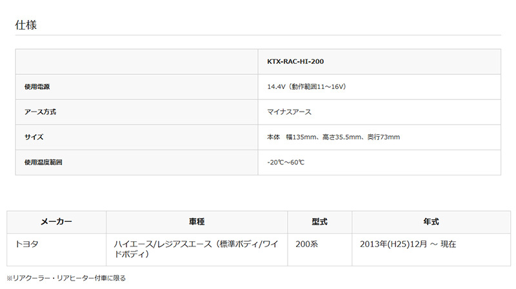Select the マイナスアース value cell

click(289, 112)
